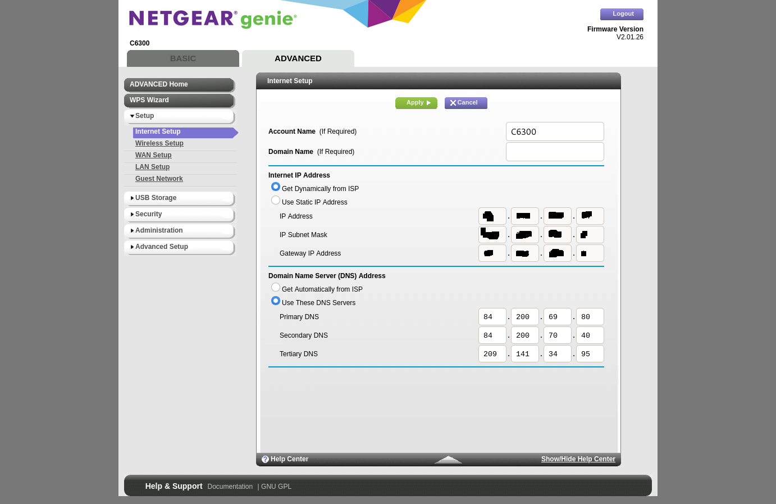Click Secondary DNS second octet field

tap(525, 335)
